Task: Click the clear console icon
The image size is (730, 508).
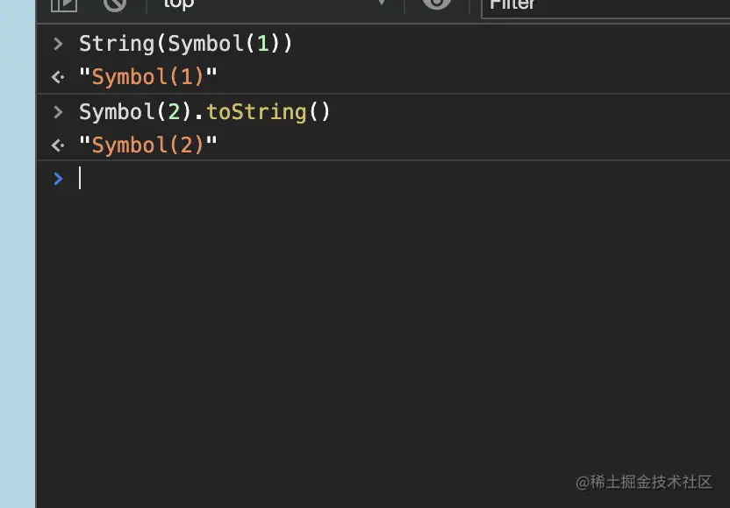Action: (x=115, y=4)
